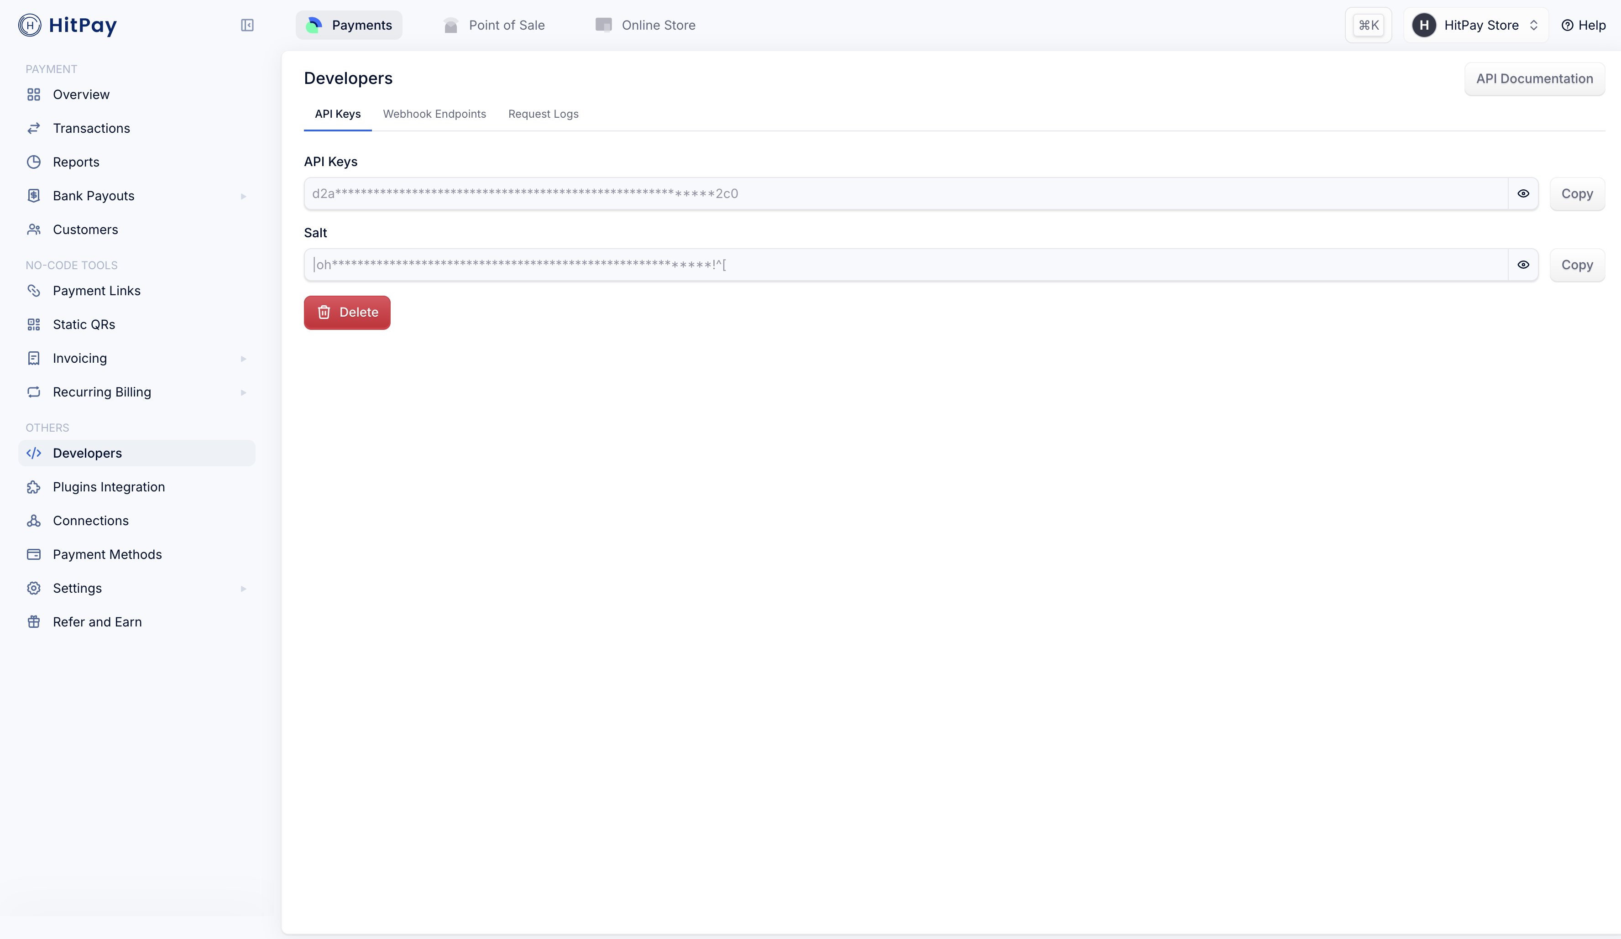Expand the Invoicing submenu arrow
1621x939 pixels.
point(243,359)
